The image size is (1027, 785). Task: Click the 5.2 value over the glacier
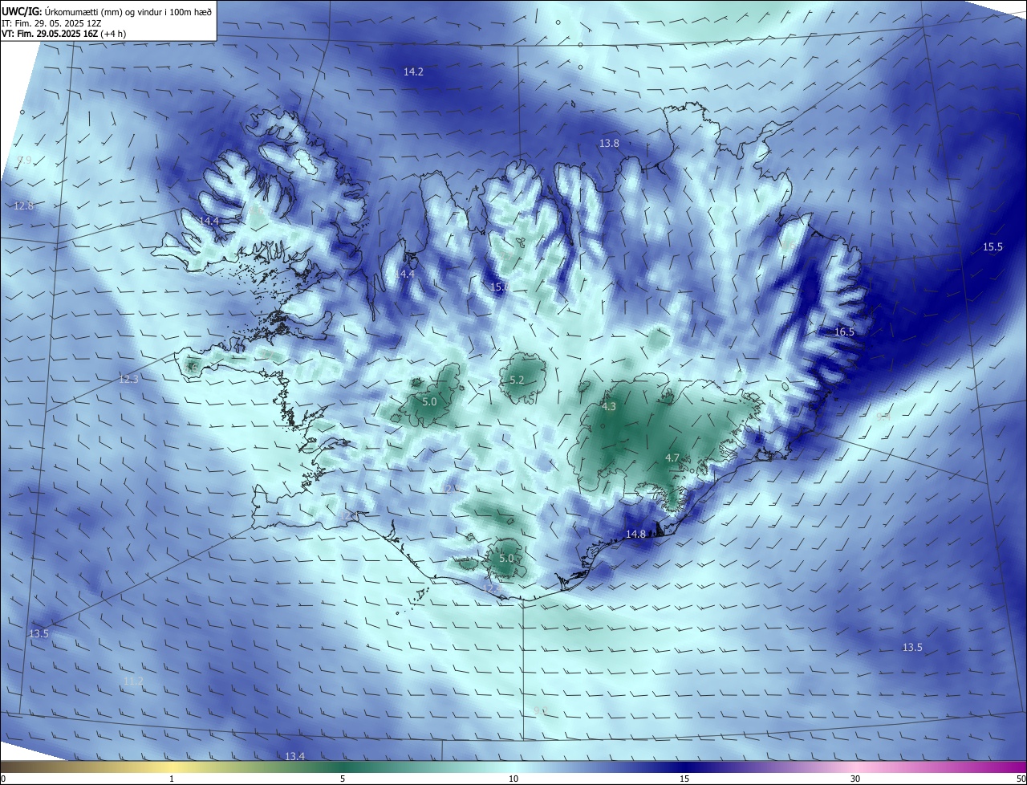(x=517, y=380)
